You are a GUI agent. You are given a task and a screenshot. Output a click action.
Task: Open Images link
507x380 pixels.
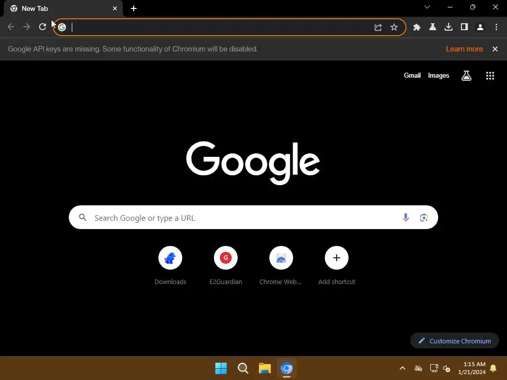439,76
